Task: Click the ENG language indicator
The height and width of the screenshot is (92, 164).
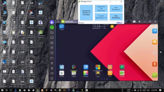Action: tap(148, 90)
